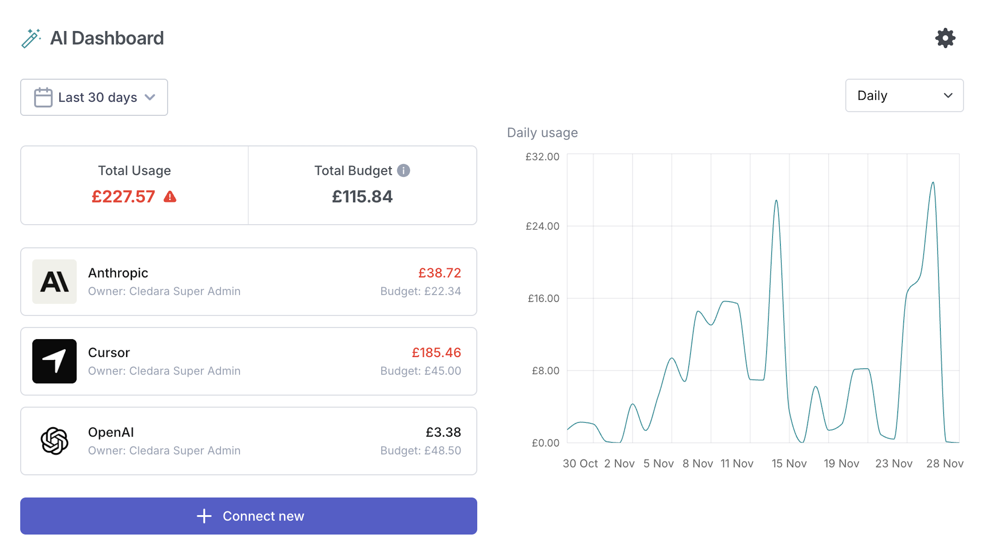This screenshot has height=554, width=983.
Task: Click the OpenAI logo icon
Action: (55, 441)
